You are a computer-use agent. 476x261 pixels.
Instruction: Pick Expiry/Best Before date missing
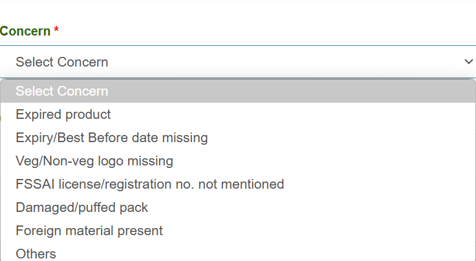(x=112, y=138)
